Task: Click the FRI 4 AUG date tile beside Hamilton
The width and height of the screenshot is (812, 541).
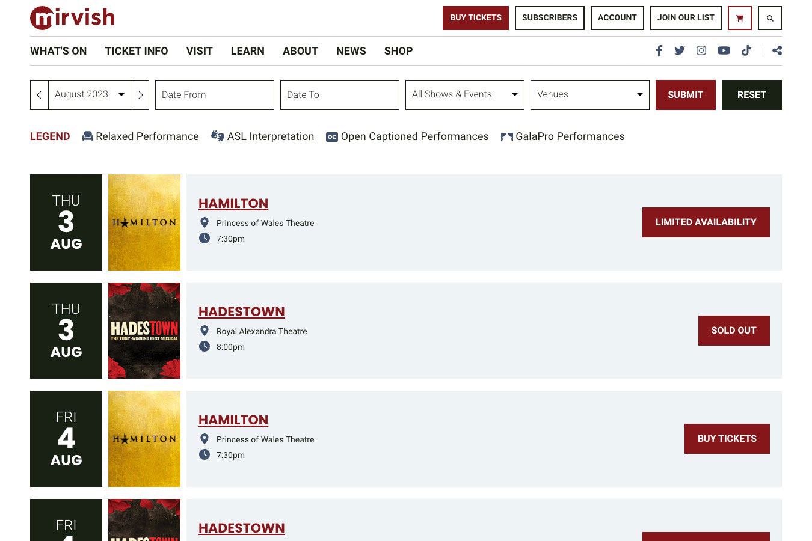Action: click(66, 439)
